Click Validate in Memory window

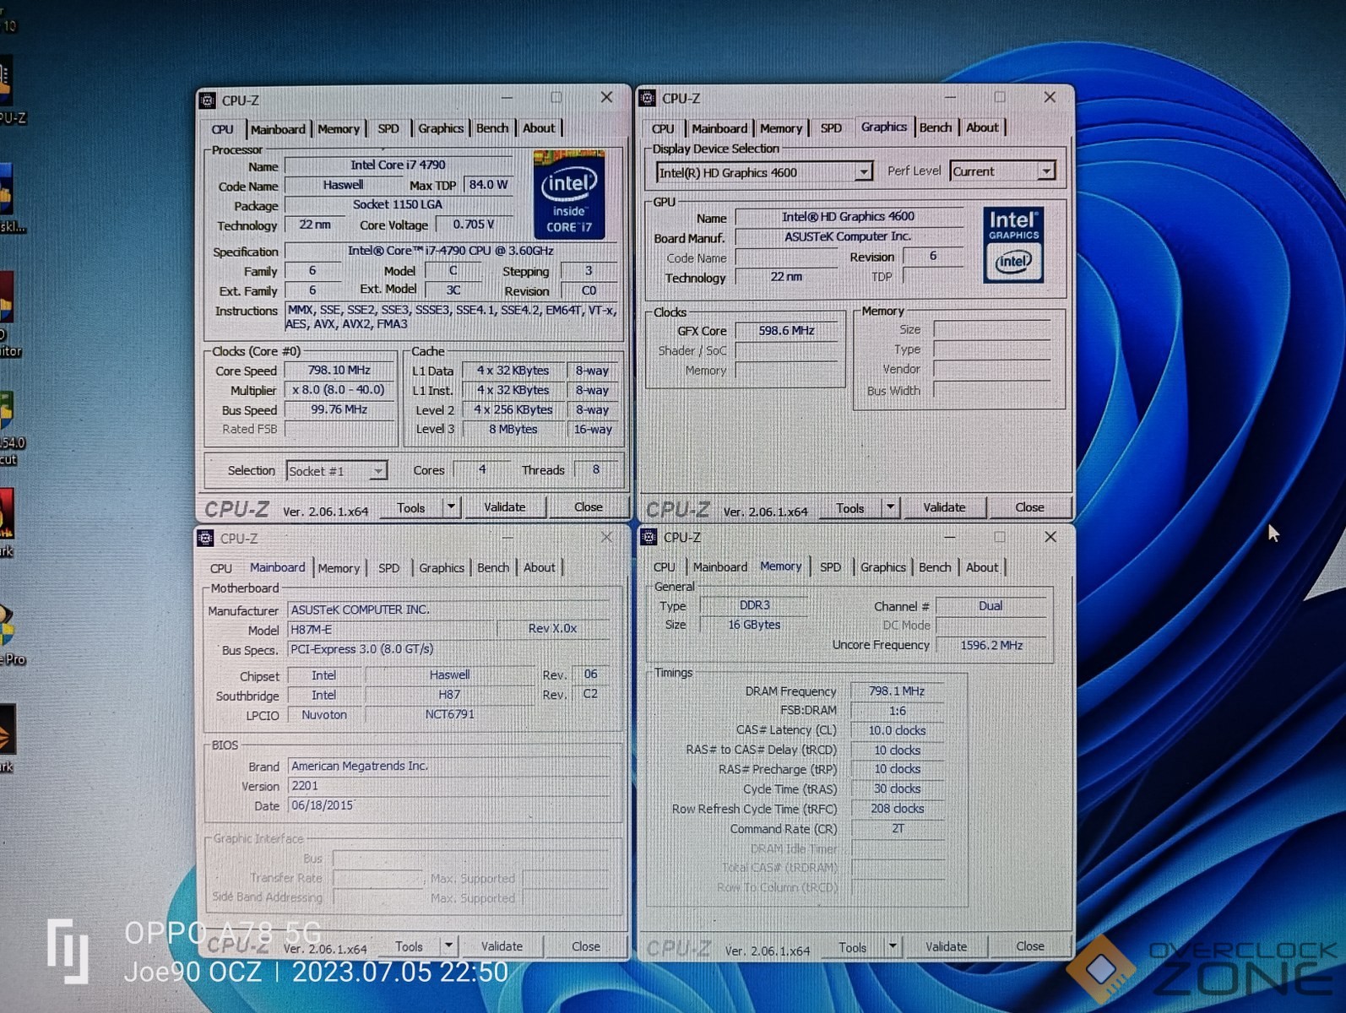pyautogui.click(x=946, y=947)
